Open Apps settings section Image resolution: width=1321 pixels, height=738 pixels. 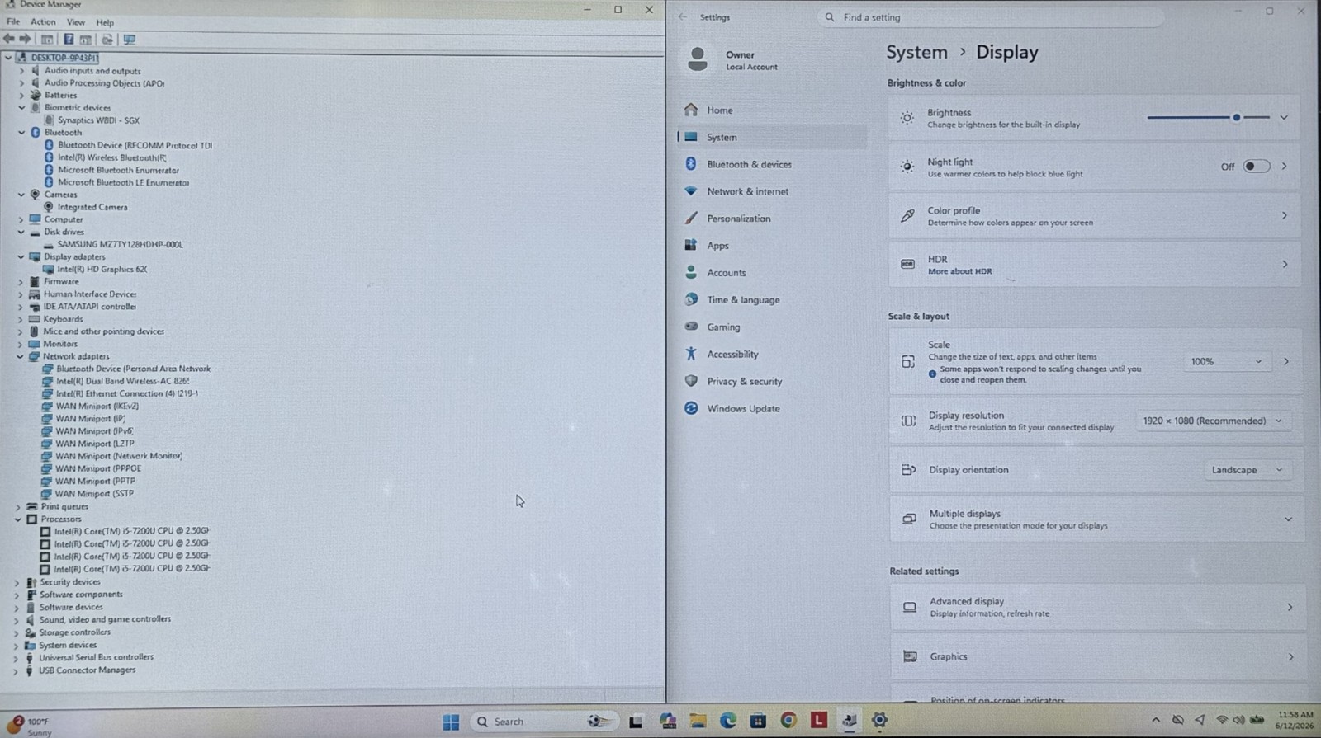(772, 246)
